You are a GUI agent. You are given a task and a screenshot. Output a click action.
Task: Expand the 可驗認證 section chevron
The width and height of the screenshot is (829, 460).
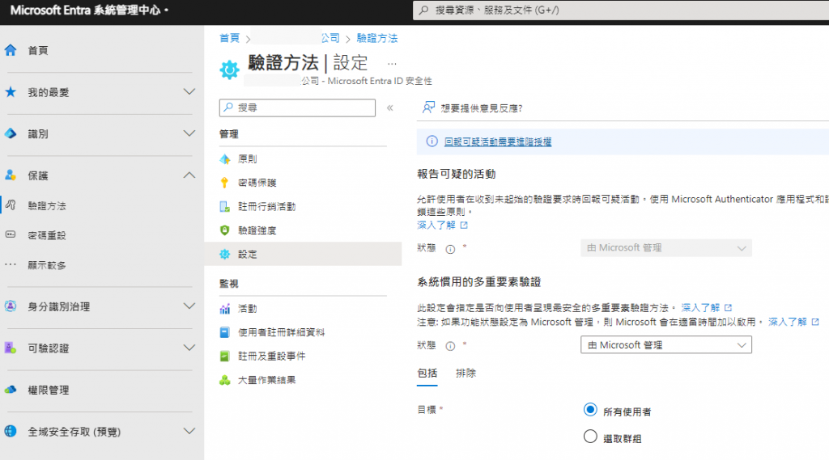coord(189,348)
